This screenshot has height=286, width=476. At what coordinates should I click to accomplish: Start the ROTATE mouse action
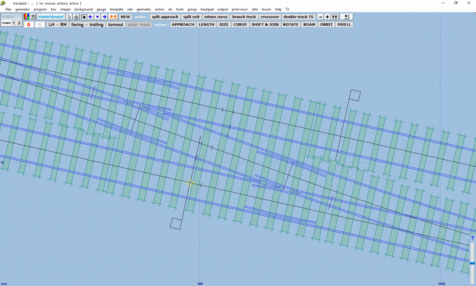coord(291,25)
